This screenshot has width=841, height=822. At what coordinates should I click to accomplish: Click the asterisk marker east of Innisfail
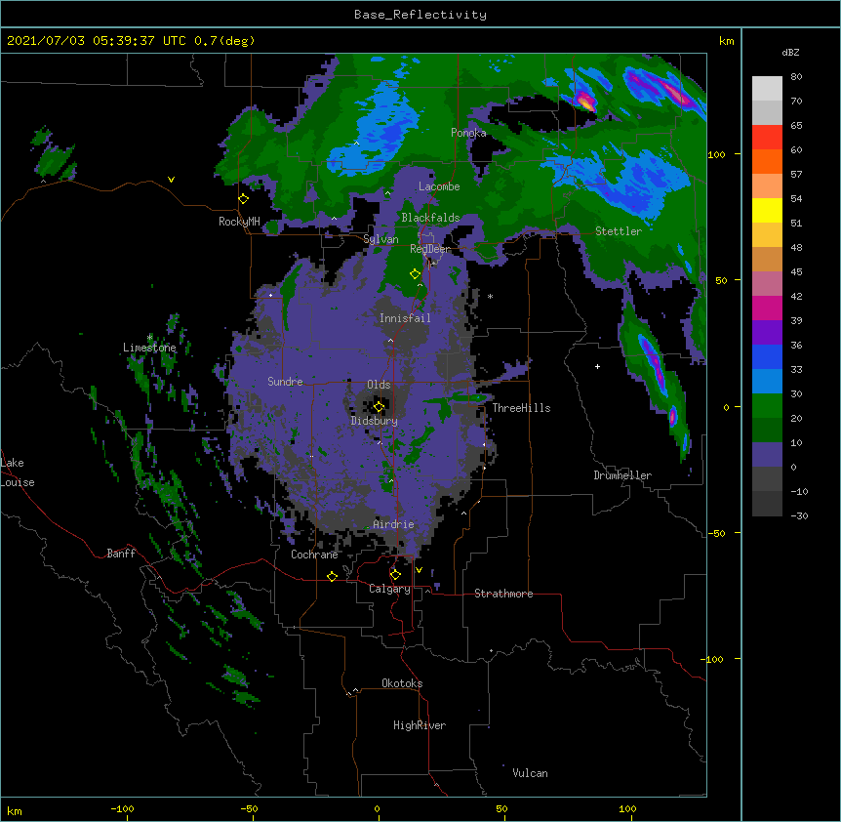click(490, 297)
